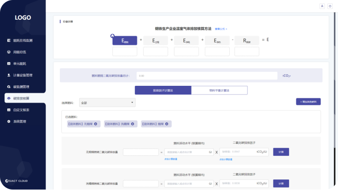
Task: Click 洗精煤 emission result field
Action: (x=141, y=184)
